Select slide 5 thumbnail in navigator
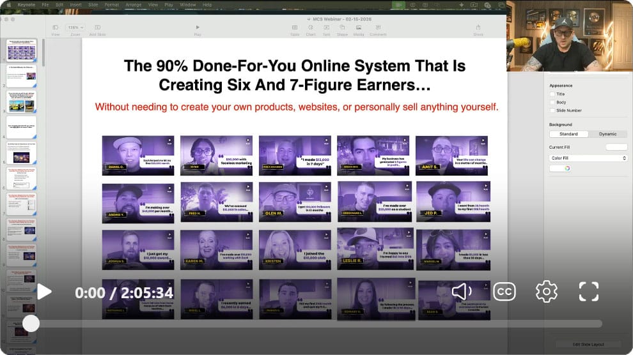The width and height of the screenshot is (633, 355). point(21,153)
